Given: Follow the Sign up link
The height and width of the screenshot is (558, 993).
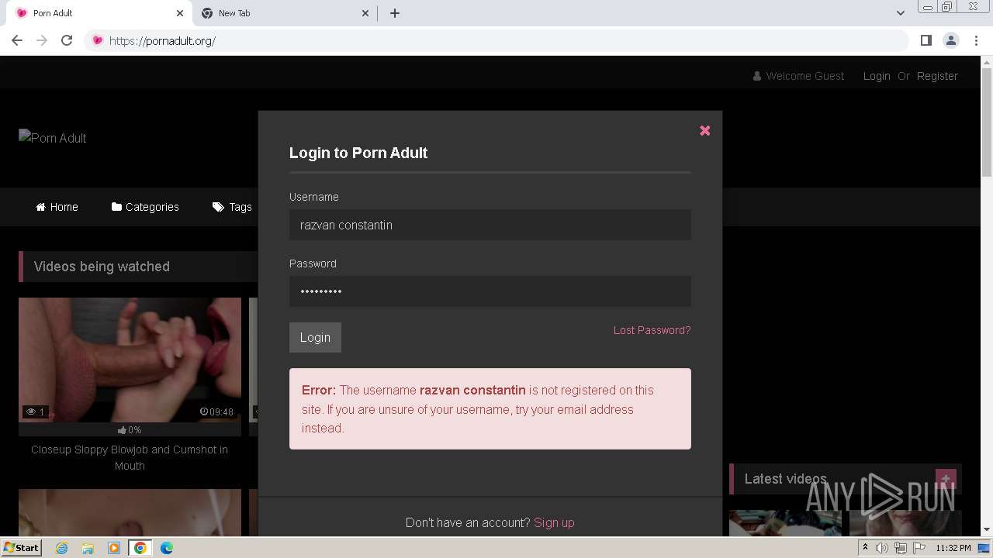Looking at the screenshot, I should [x=554, y=522].
